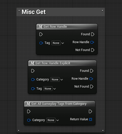
Task: Click the input exec pin of Get All Gameplay Tags
Action: (x=29, y=111)
